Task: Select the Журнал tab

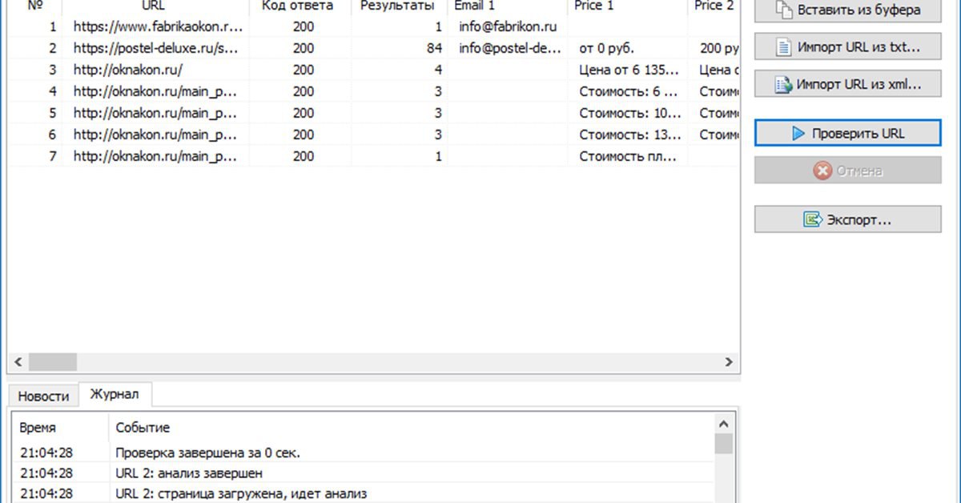Action: pos(114,394)
